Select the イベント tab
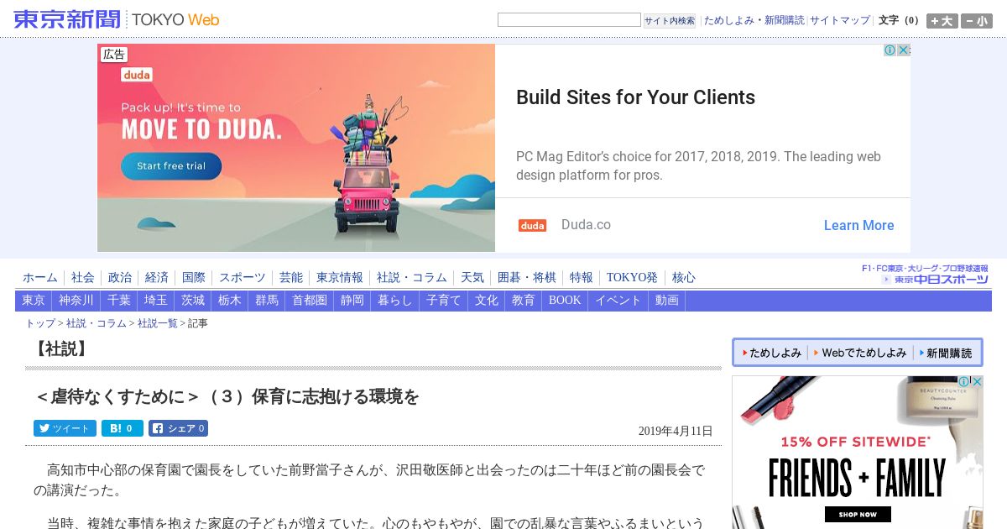Image resolution: width=1007 pixels, height=529 pixels. (x=618, y=301)
